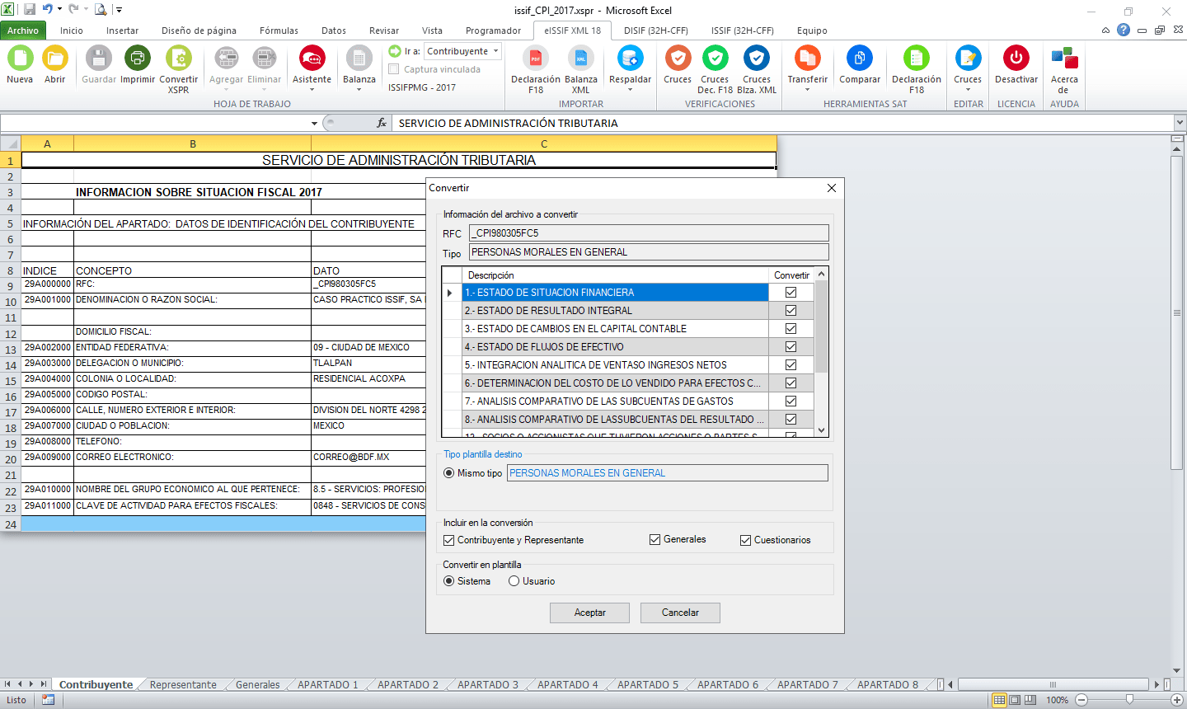Viewport: 1187px width, 709px height.
Task: Open the Balanza tool
Action: 359,59
